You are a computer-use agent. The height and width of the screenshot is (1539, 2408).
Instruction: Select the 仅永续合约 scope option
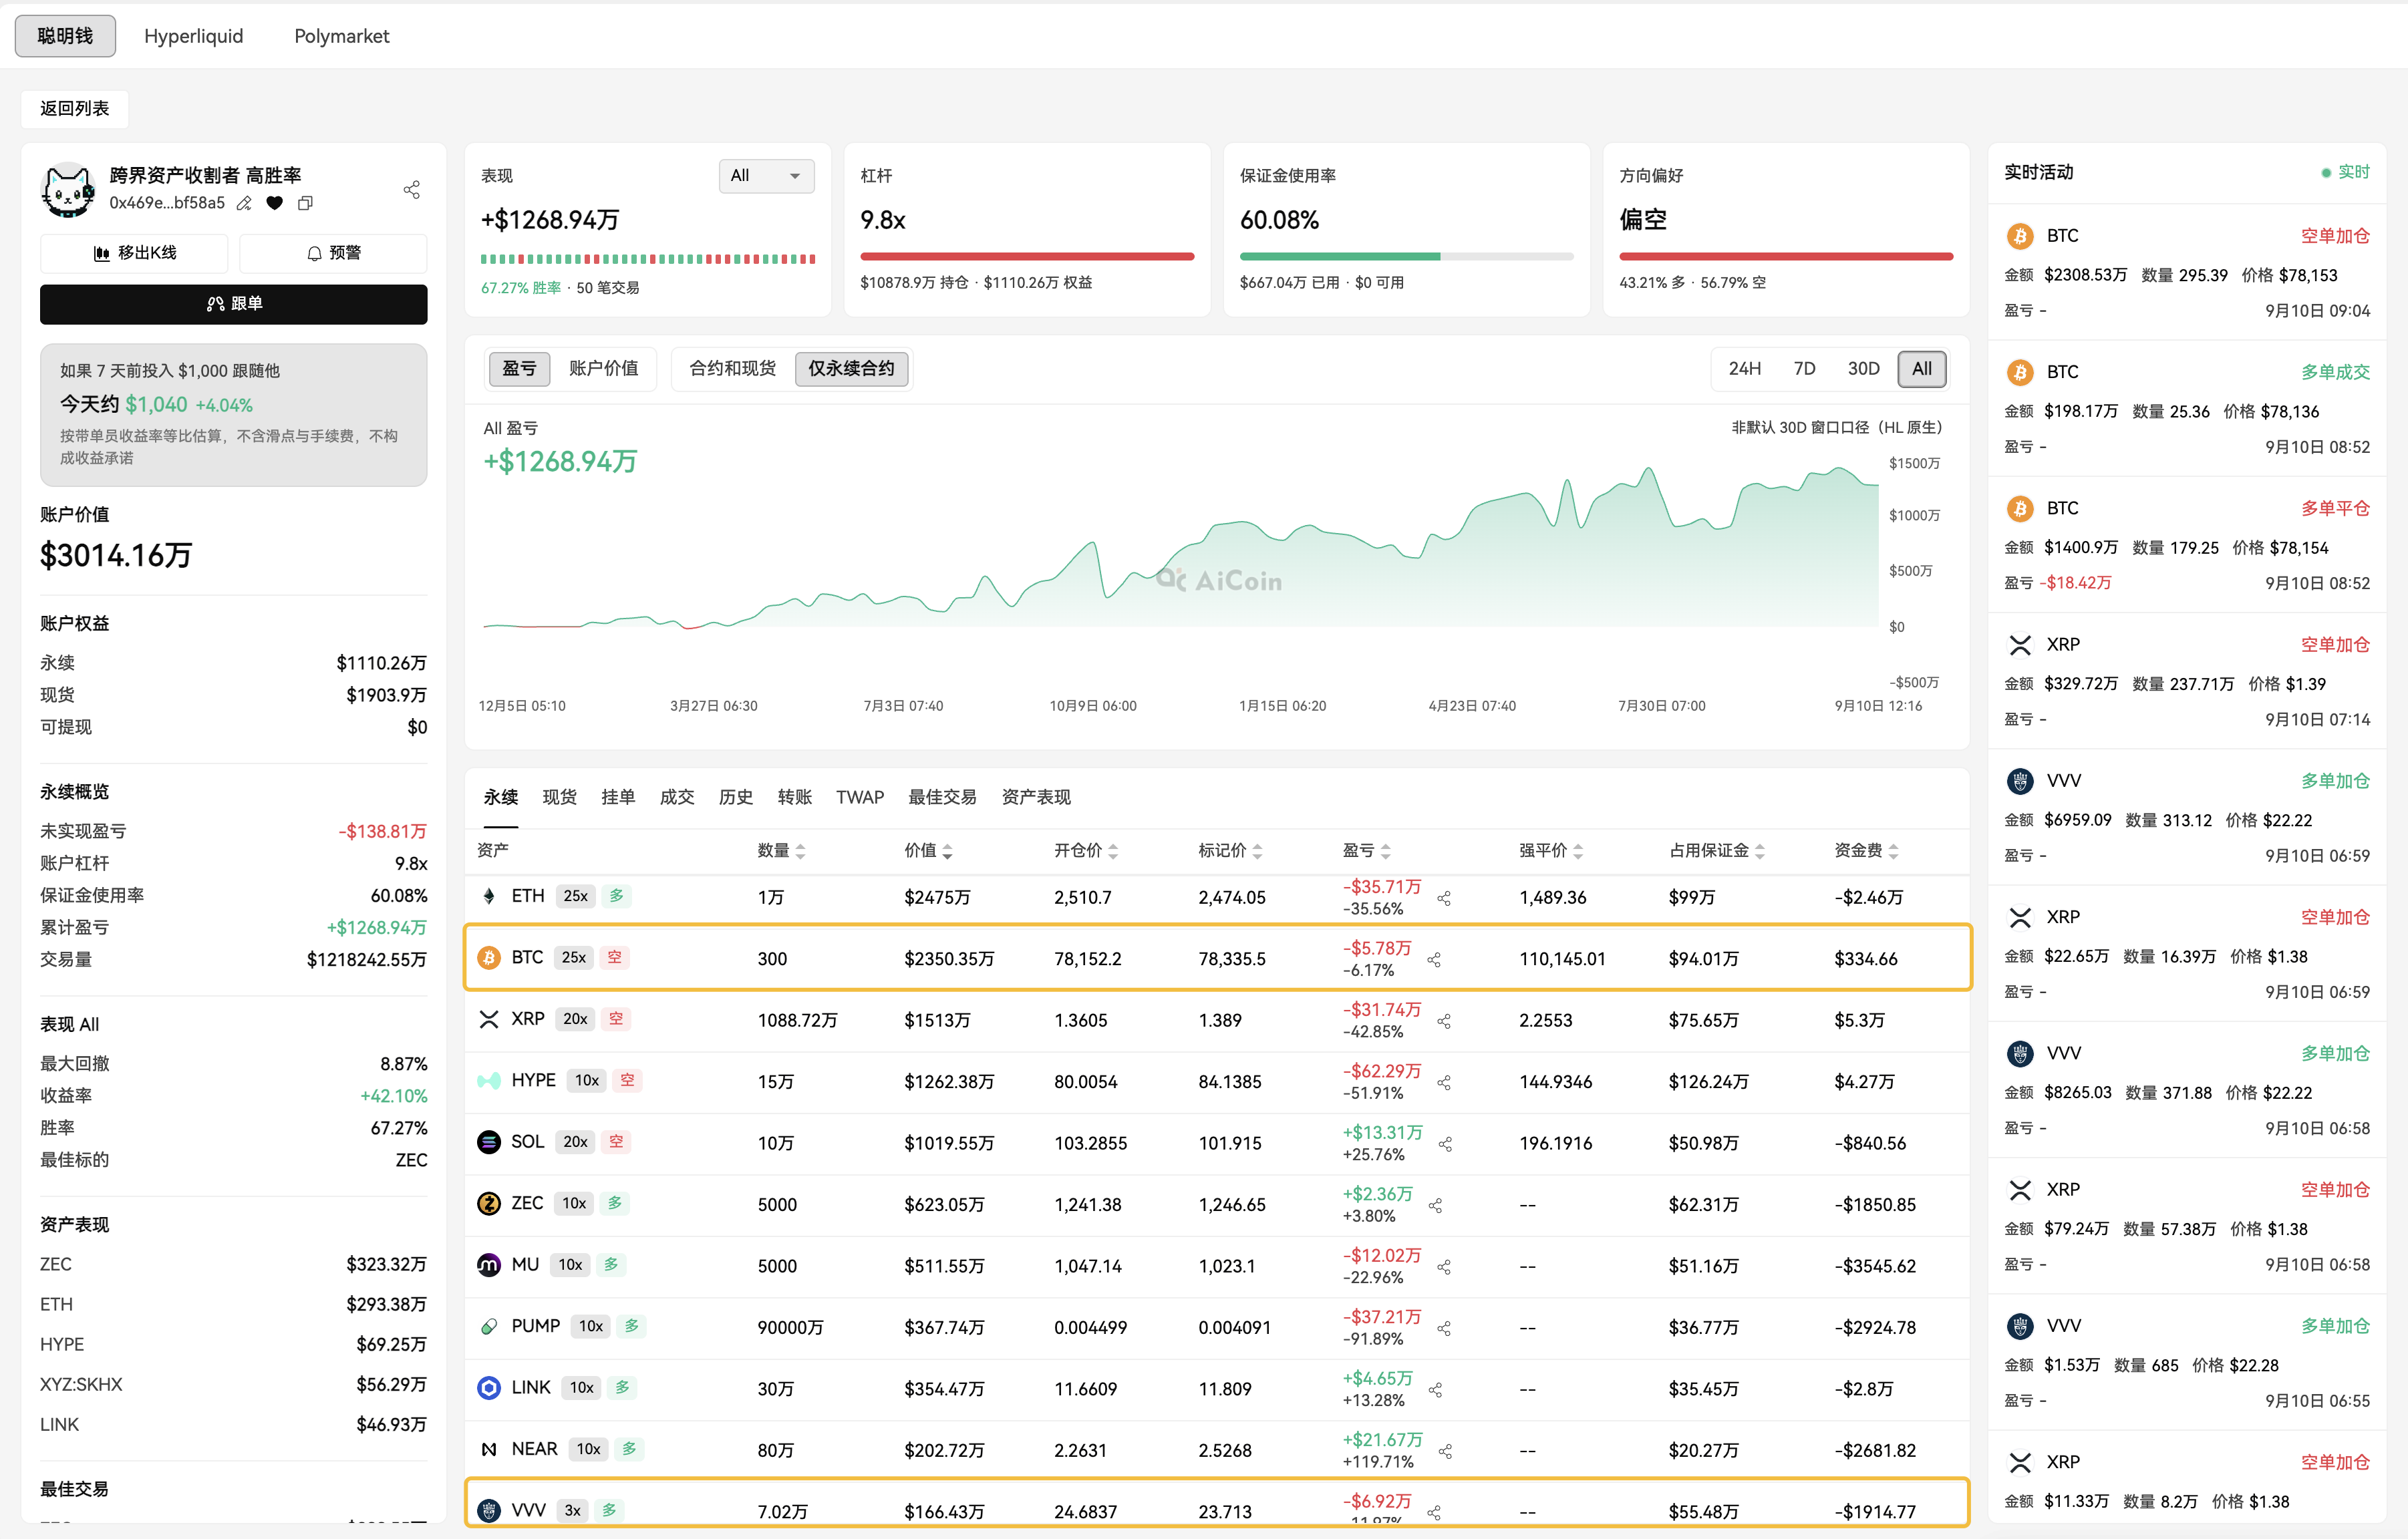pos(852,368)
